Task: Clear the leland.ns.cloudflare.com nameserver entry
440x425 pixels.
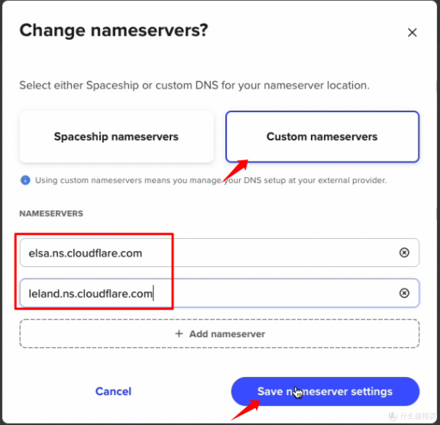Action: tap(404, 293)
